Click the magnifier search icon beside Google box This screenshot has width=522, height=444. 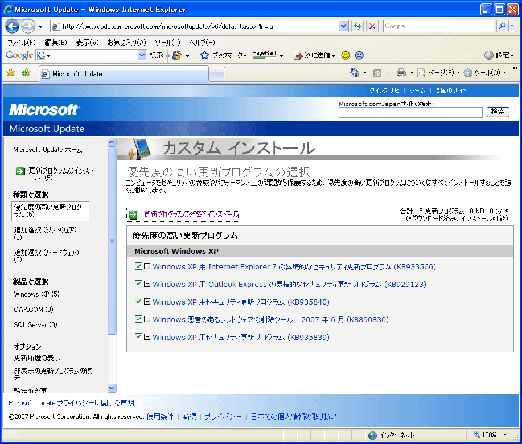pos(502,26)
